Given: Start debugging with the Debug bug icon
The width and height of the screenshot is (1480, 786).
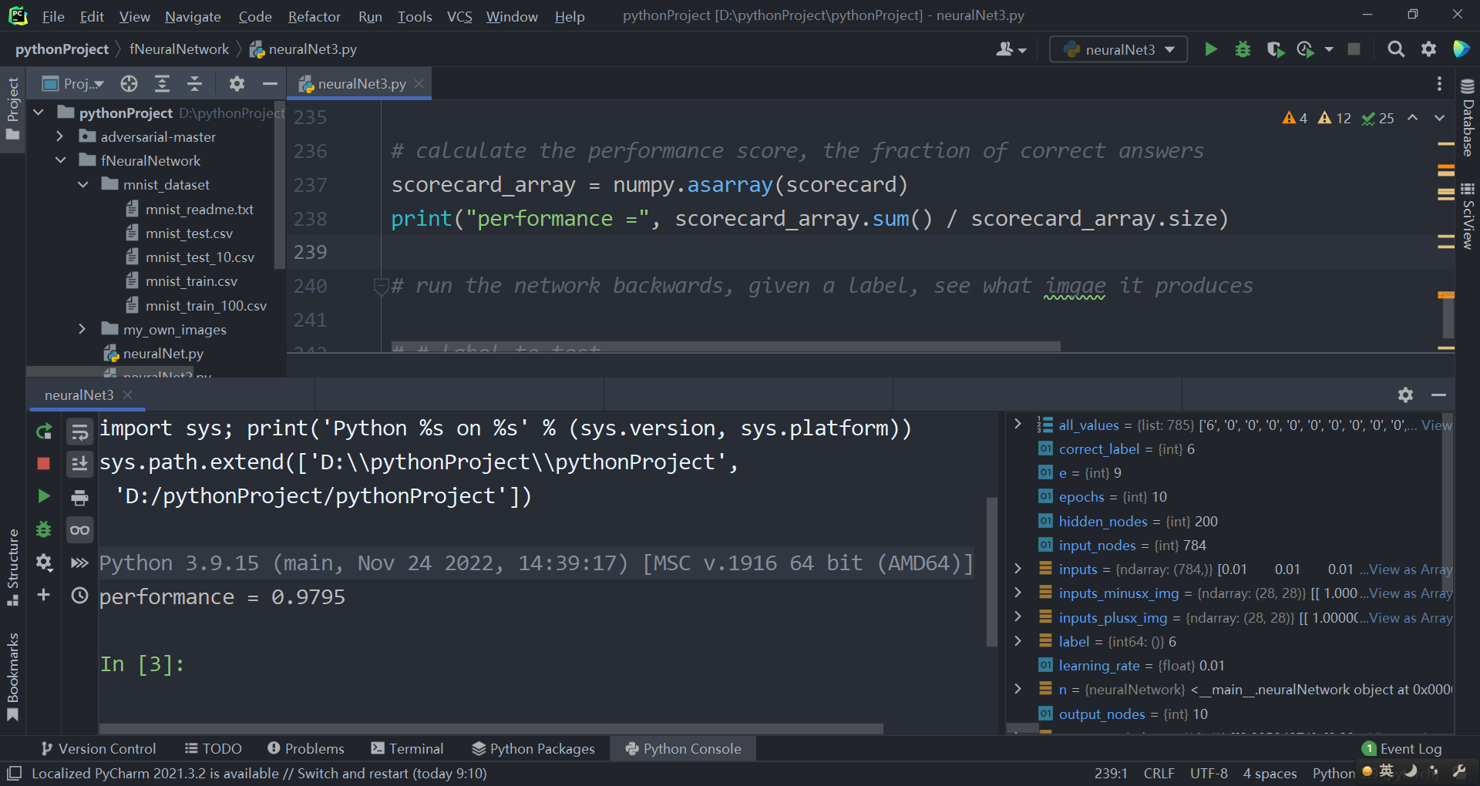Looking at the screenshot, I should point(1243,49).
